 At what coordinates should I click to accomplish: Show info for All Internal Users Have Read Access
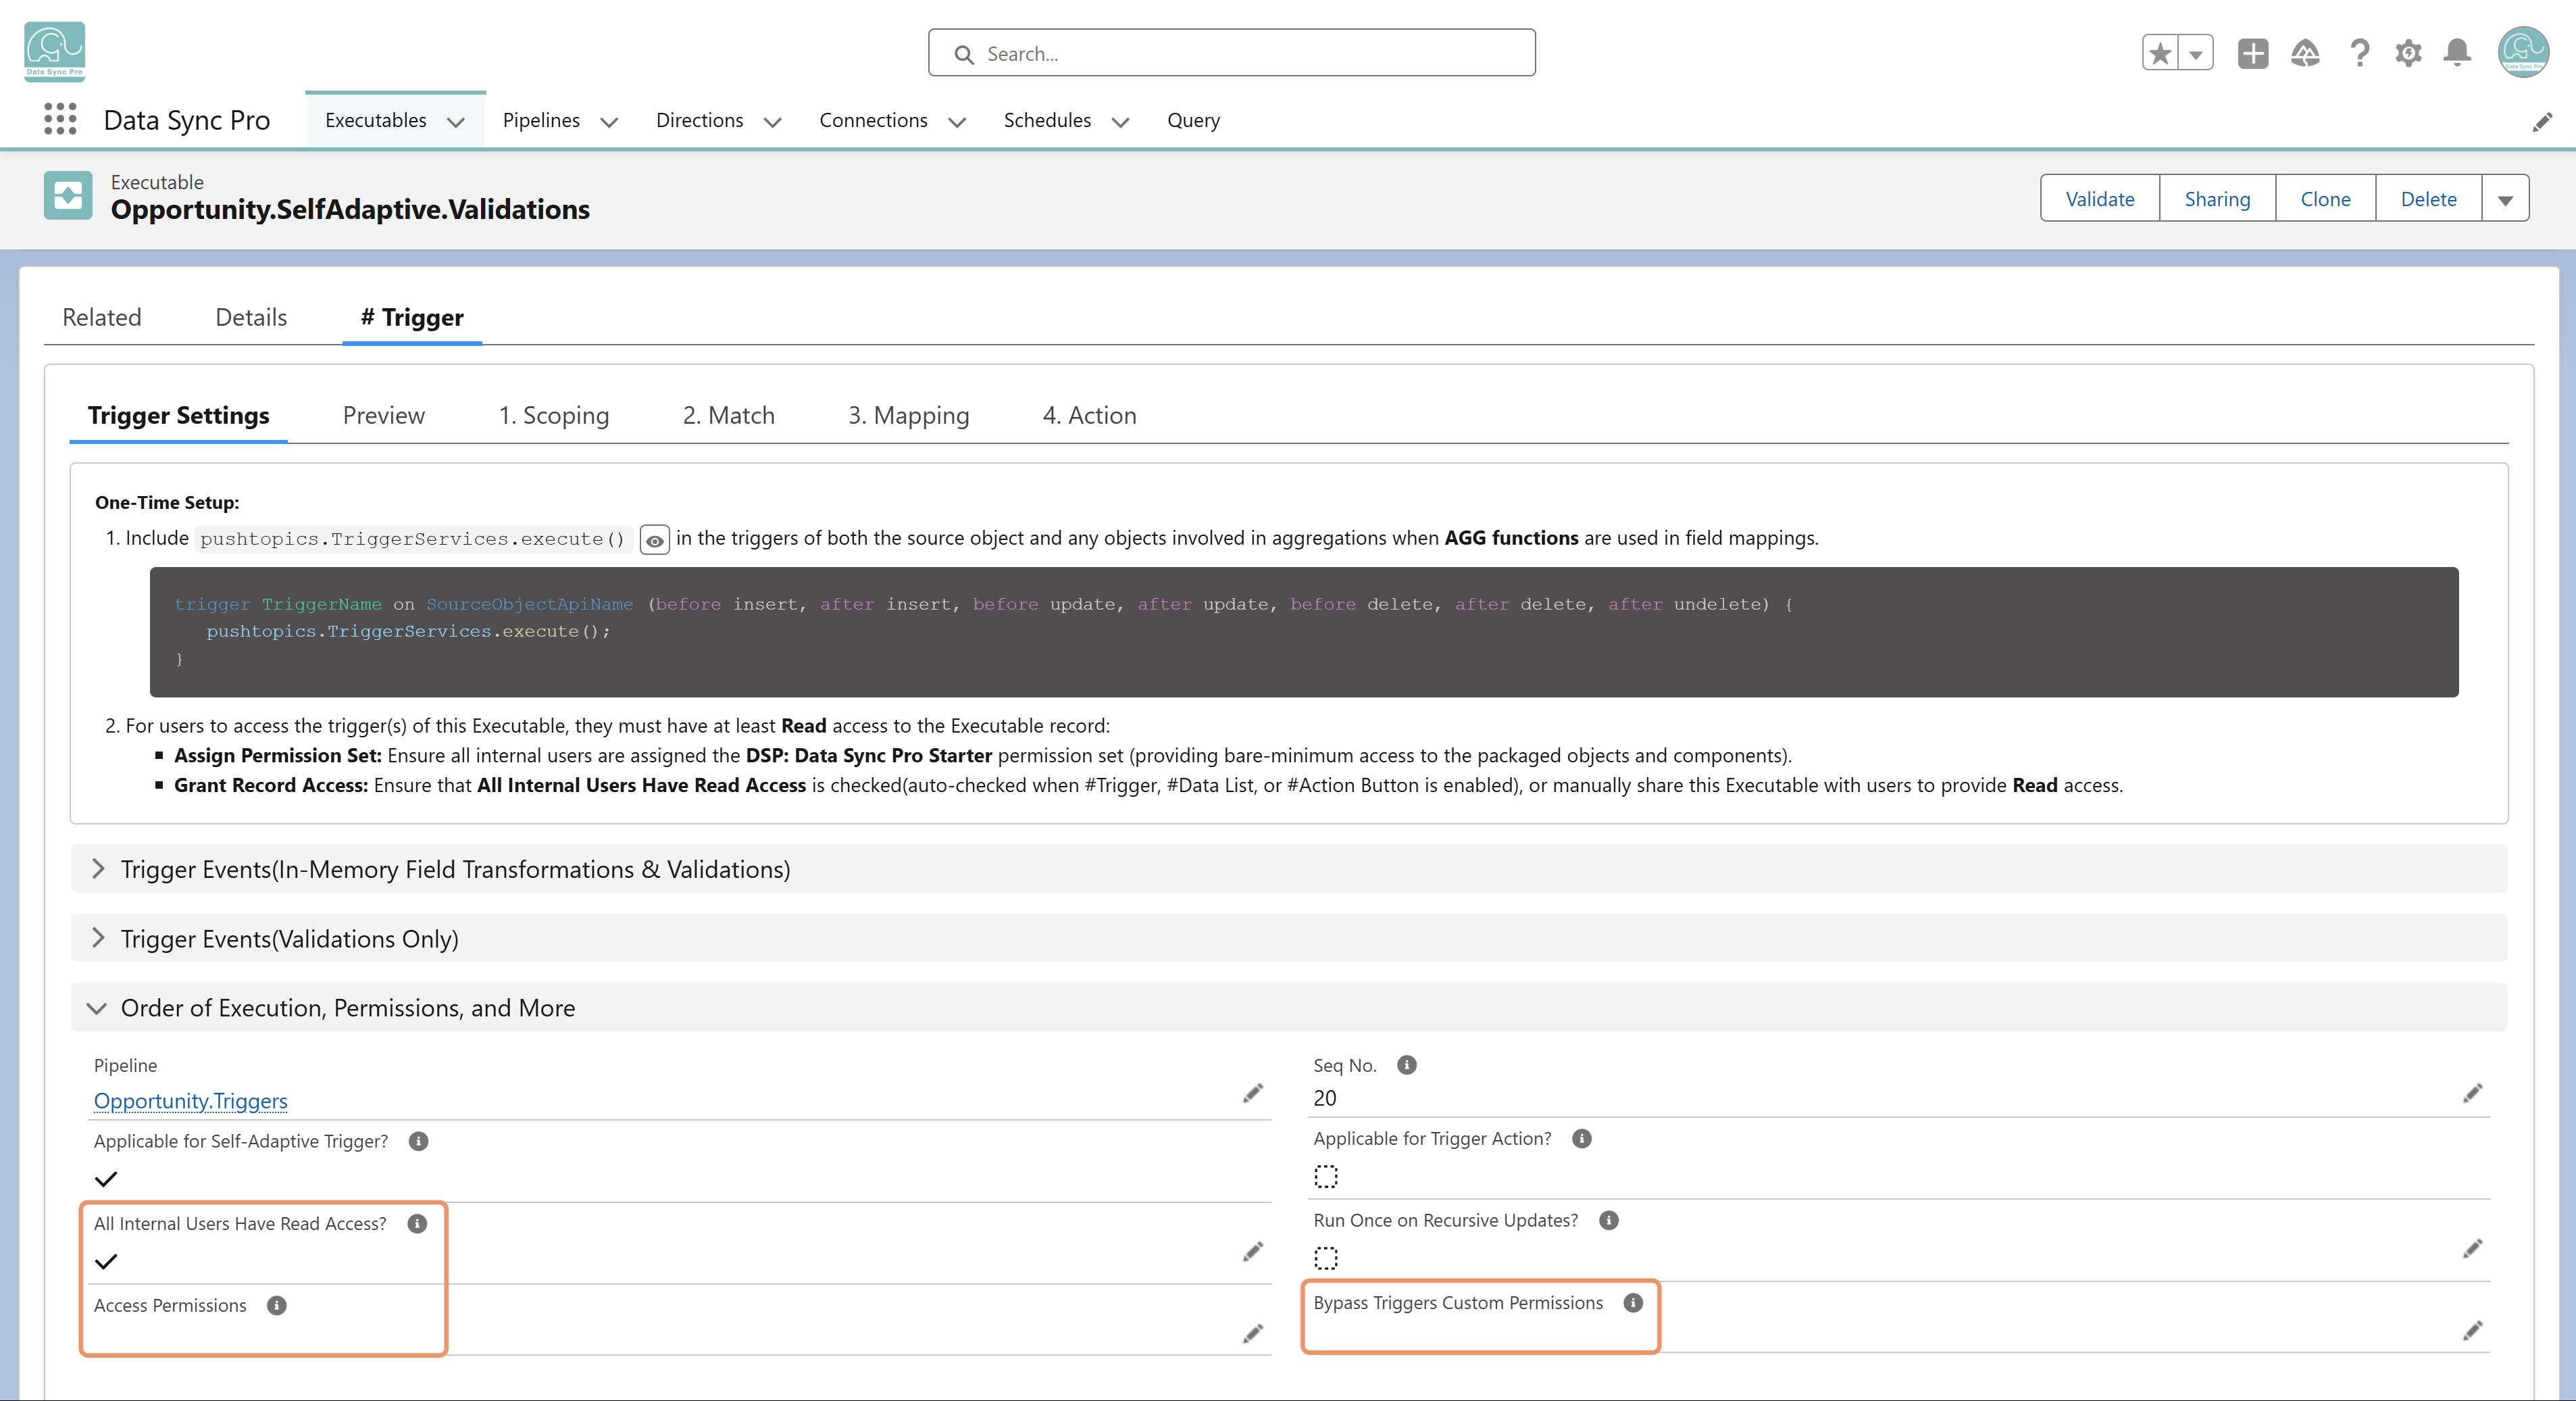[x=418, y=1223]
